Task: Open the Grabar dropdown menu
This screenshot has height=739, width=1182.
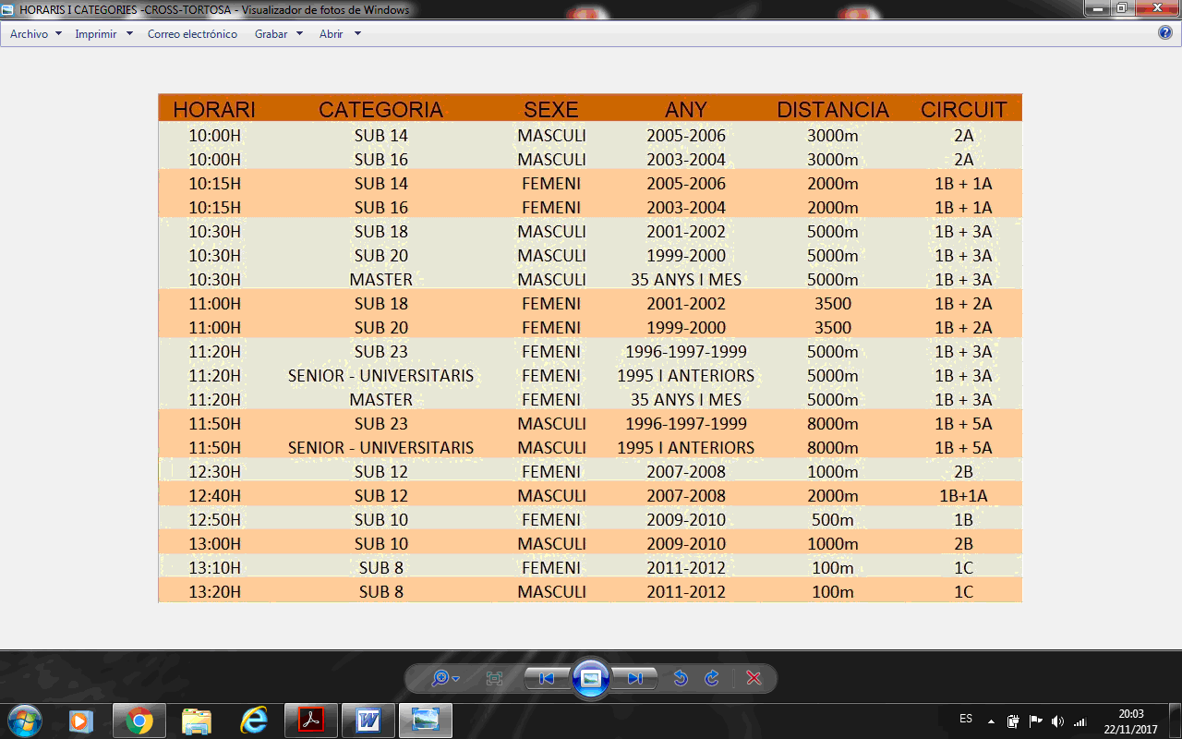Action: coord(278,34)
